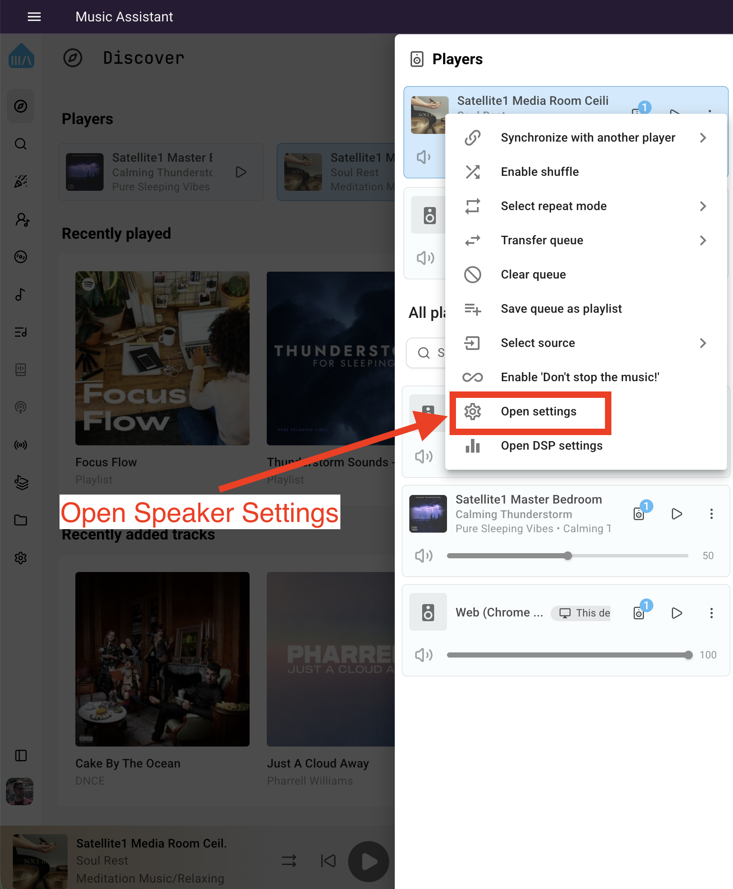Open the Just A Cloud Away track cover

[x=331, y=659]
